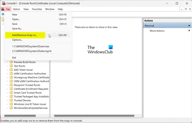
Task: Open the View menu
Action: 26,9
